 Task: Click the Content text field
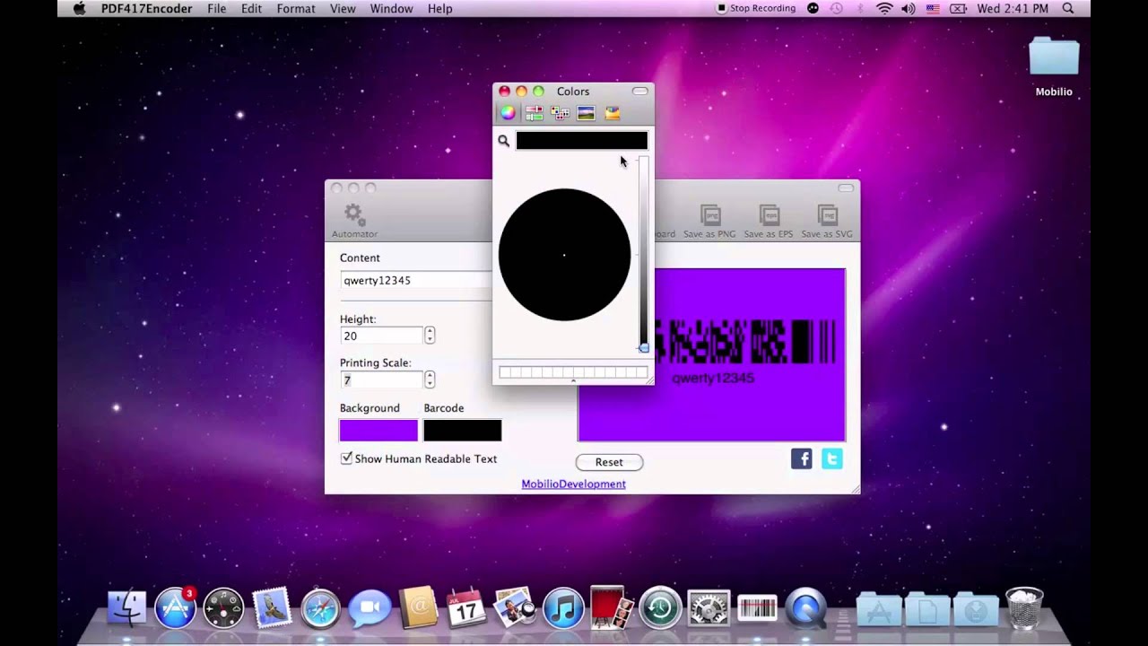[416, 280]
